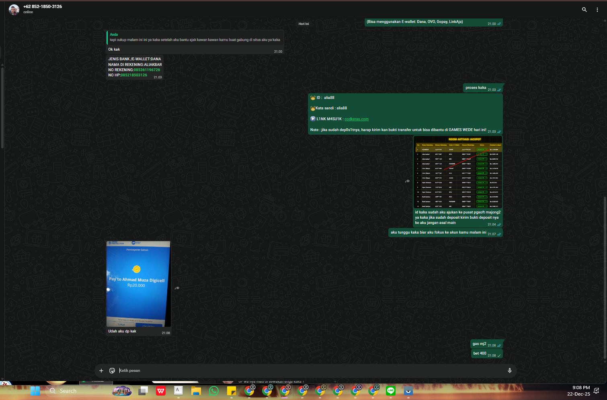The height and width of the screenshot is (400, 607).
Task: Open the Room Aktivasi Jackpot image
Action: [x=458, y=172]
